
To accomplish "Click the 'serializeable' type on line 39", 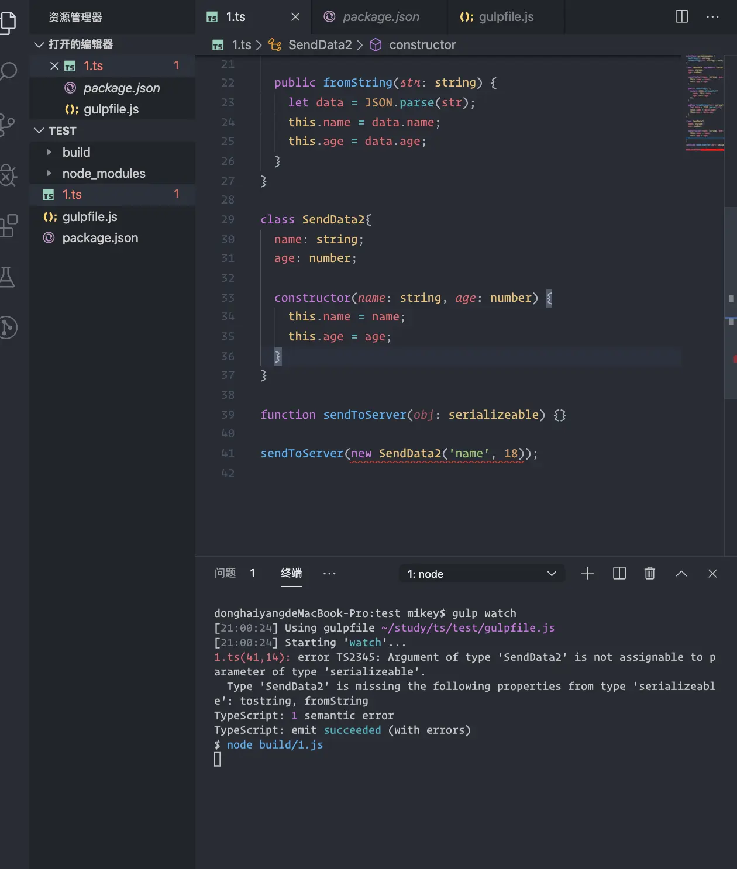I will [493, 415].
